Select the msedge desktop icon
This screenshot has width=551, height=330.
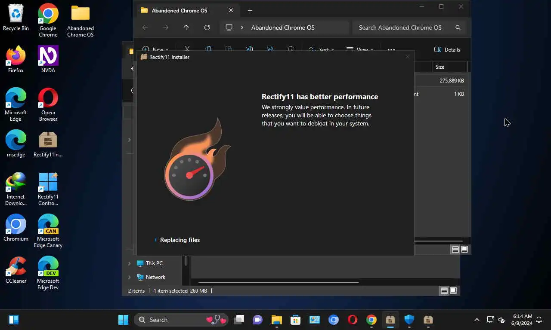click(x=16, y=144)
